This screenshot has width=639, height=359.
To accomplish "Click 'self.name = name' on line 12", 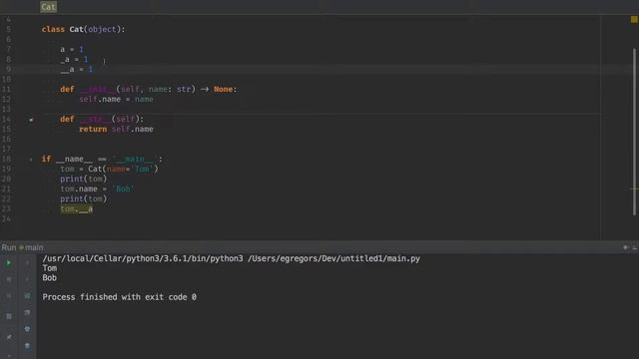I will click(116, 100).
